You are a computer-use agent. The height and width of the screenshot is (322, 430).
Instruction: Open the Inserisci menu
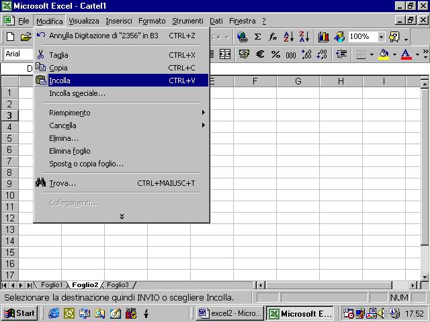click(119, 21)
